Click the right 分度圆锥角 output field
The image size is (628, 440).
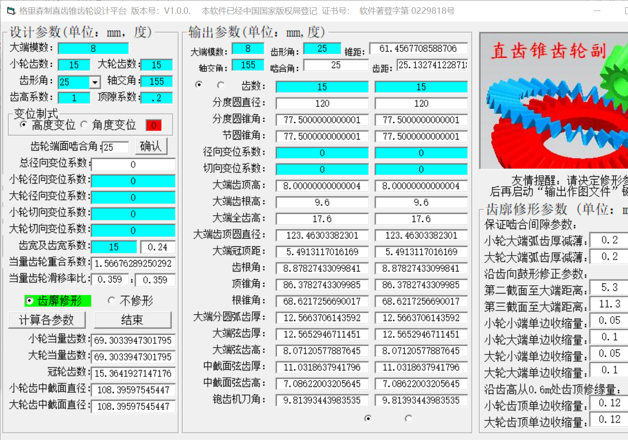click(421, 120)
